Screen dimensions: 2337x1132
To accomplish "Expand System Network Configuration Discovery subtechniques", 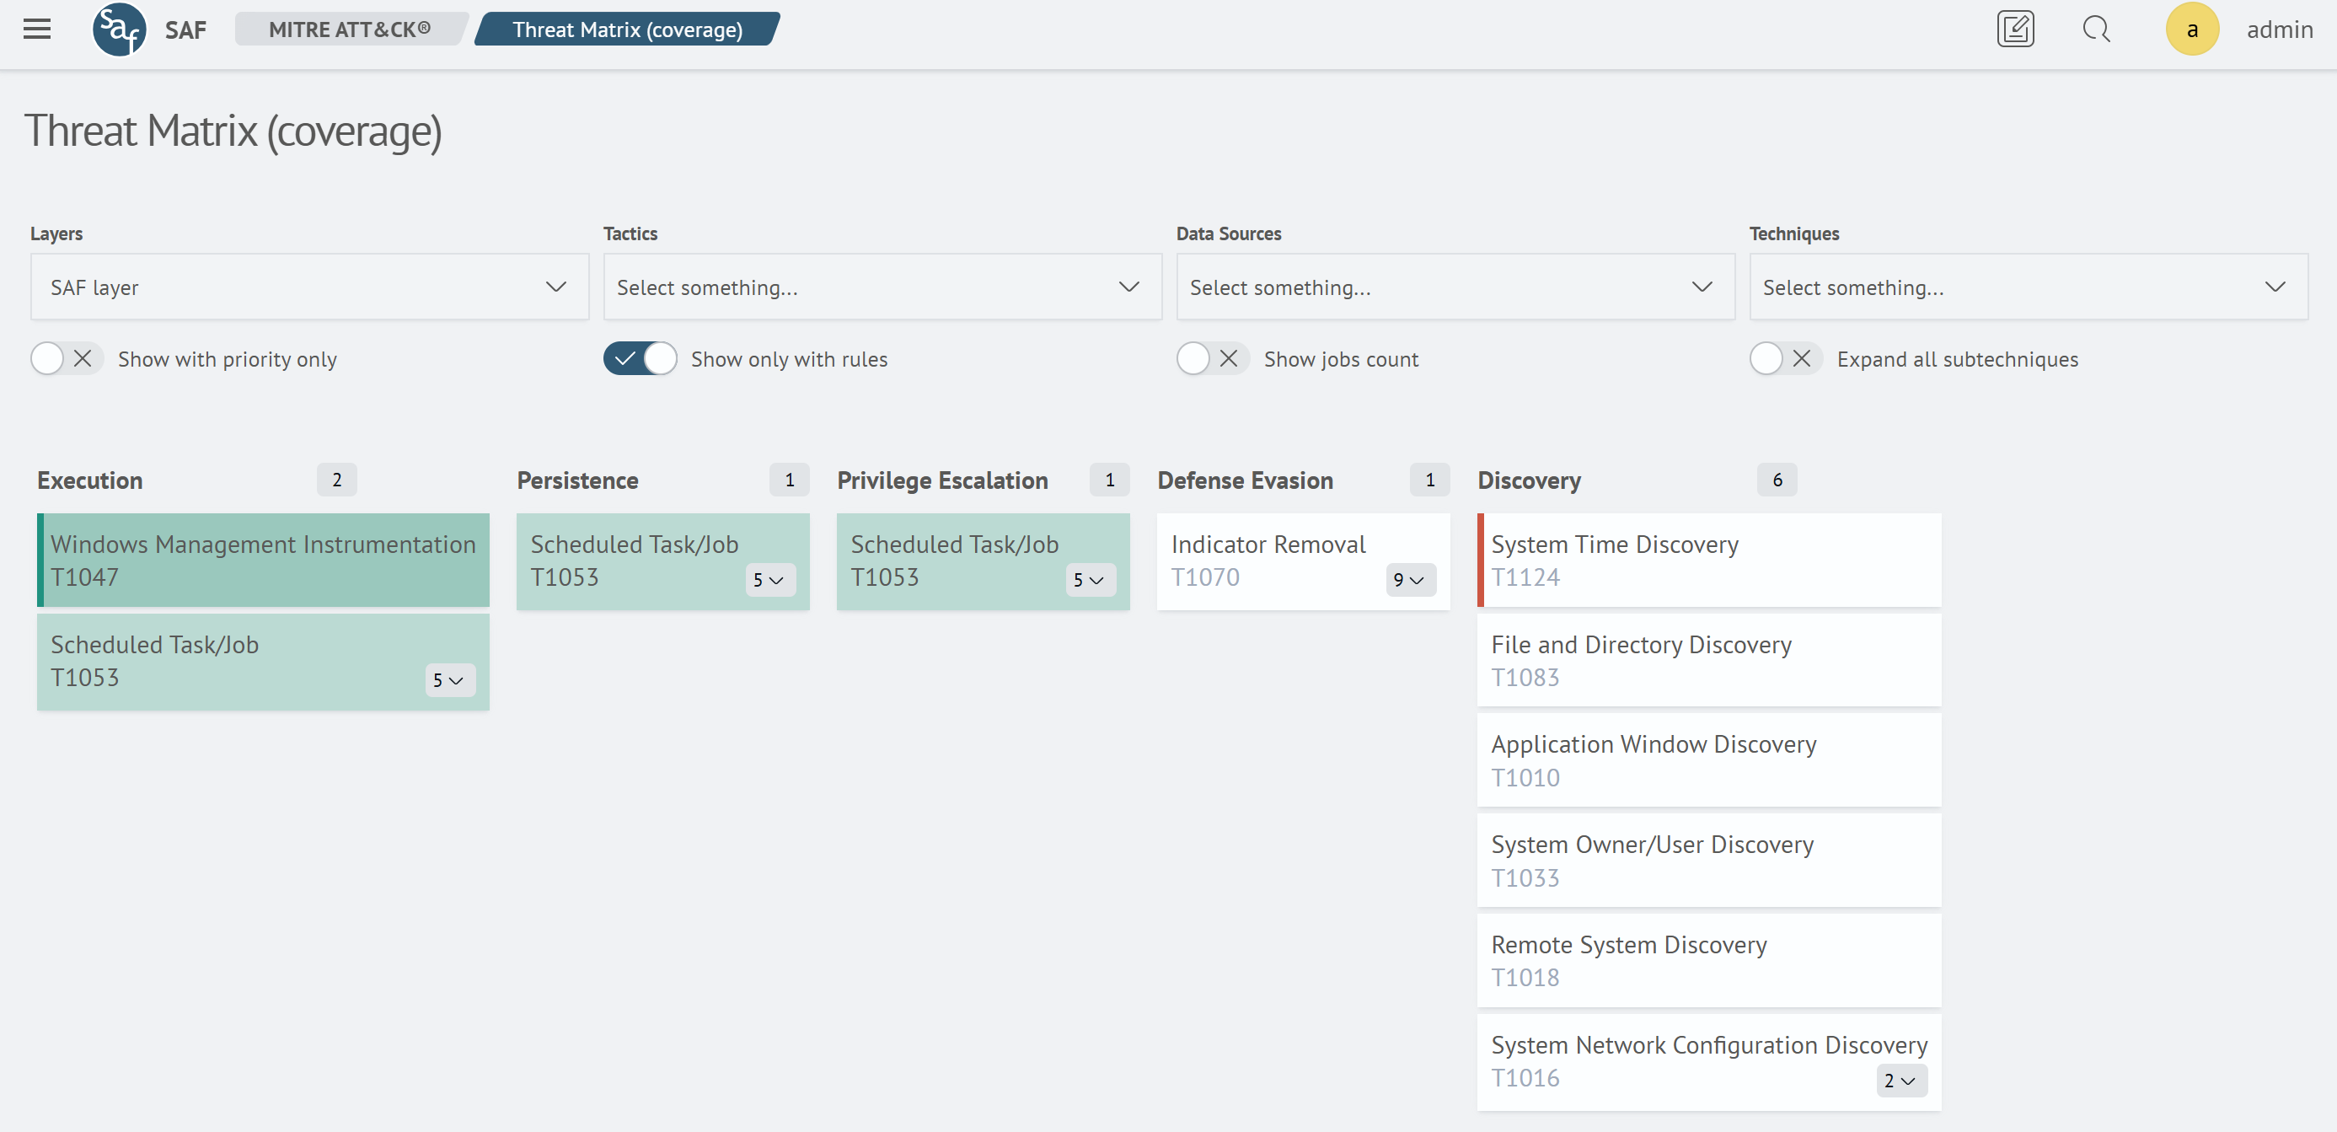I will [1900, 1081].
